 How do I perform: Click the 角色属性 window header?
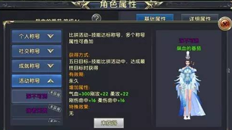point(118,4)
